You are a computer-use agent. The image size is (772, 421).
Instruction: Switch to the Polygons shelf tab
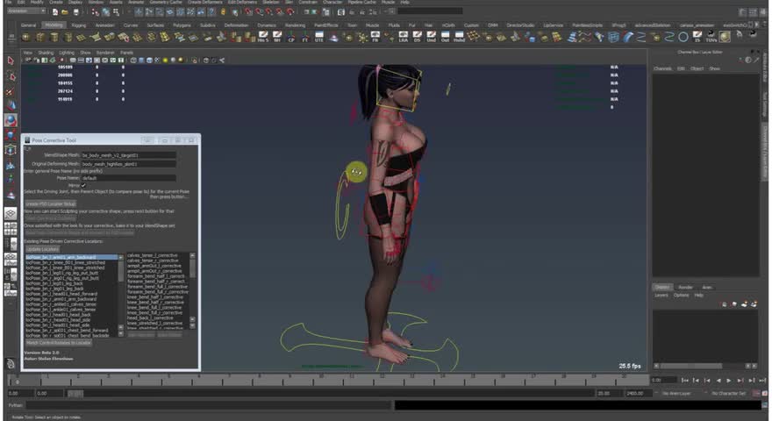point(182,25)
